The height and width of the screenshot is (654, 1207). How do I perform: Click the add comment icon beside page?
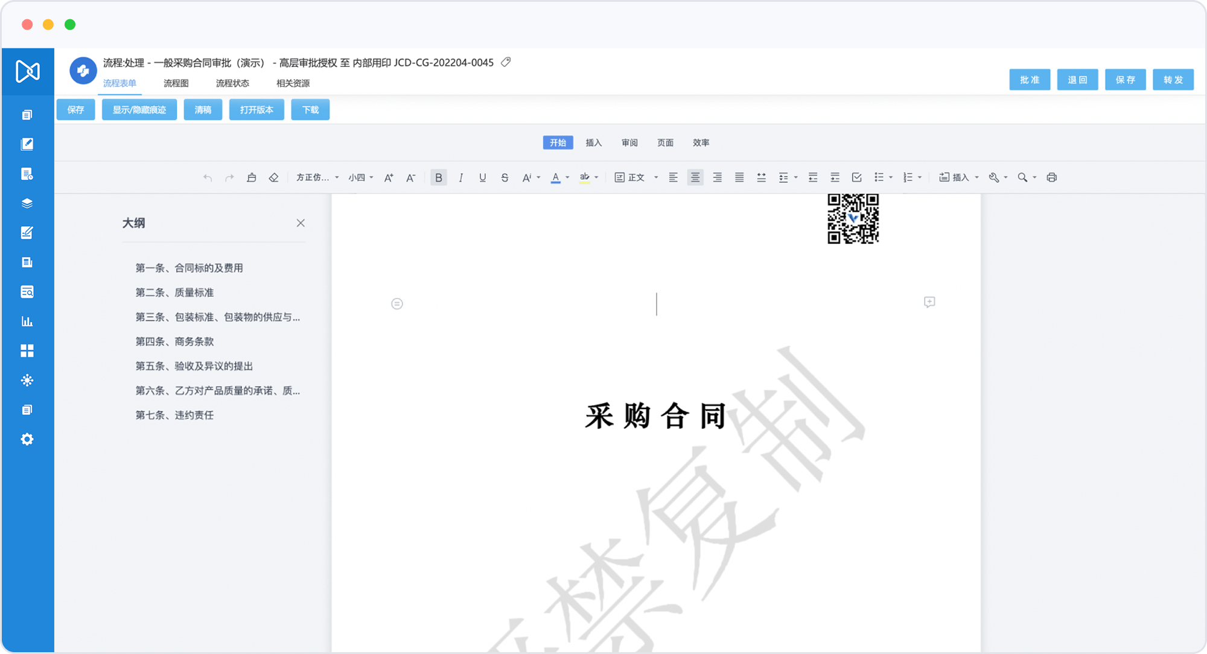(929, 302)
